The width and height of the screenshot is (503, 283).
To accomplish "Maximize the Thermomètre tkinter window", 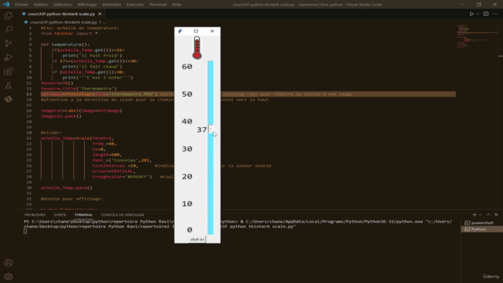I will pyautogui.click(x=196, y=31).
